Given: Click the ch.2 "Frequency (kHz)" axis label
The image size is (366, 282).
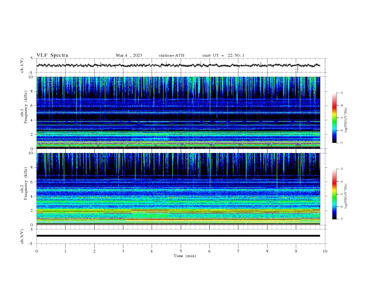Looking at the screenshot, I should click(x=25, y=183).
